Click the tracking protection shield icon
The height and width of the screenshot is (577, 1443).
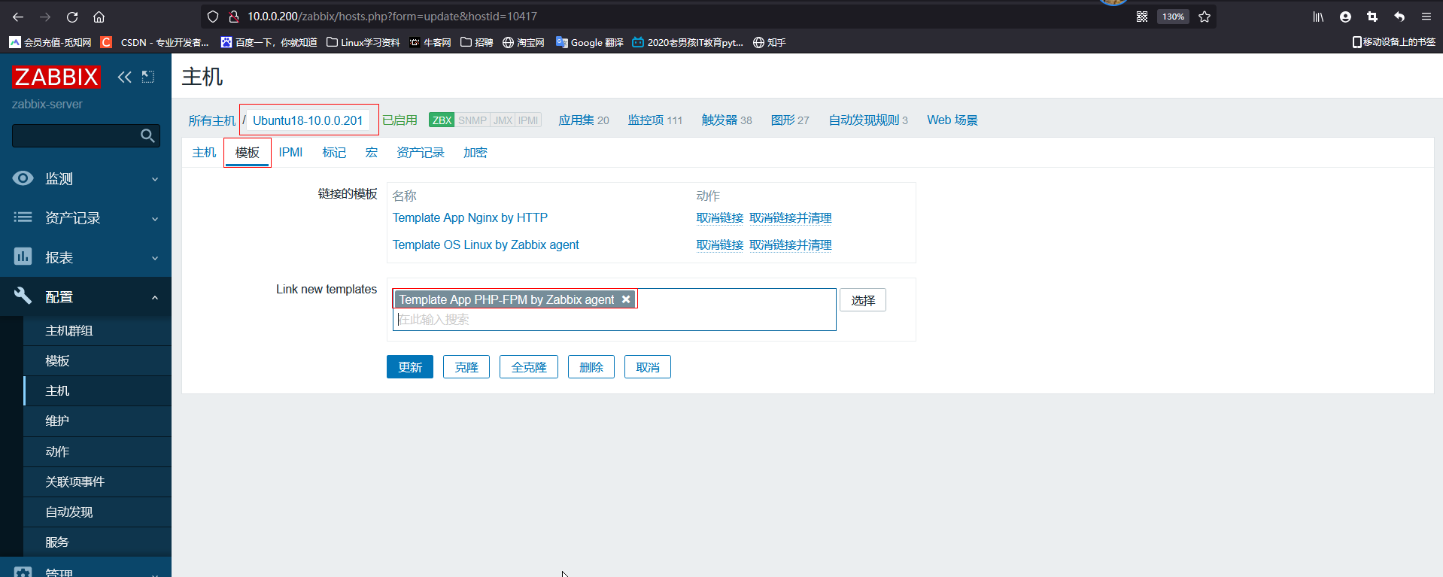click(x=213, y=17)
